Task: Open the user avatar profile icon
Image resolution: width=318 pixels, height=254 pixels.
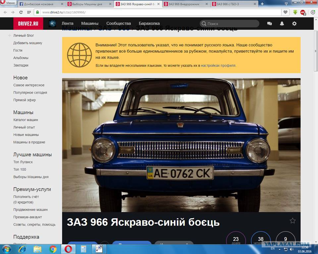Action: pos(53,23)
